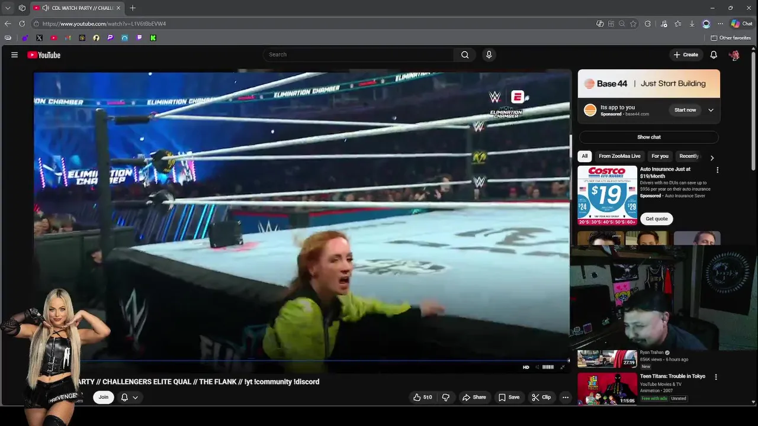
Task: Open browser extensions puzzle icon
Action: pyautogui.click(x=647, y=24)
